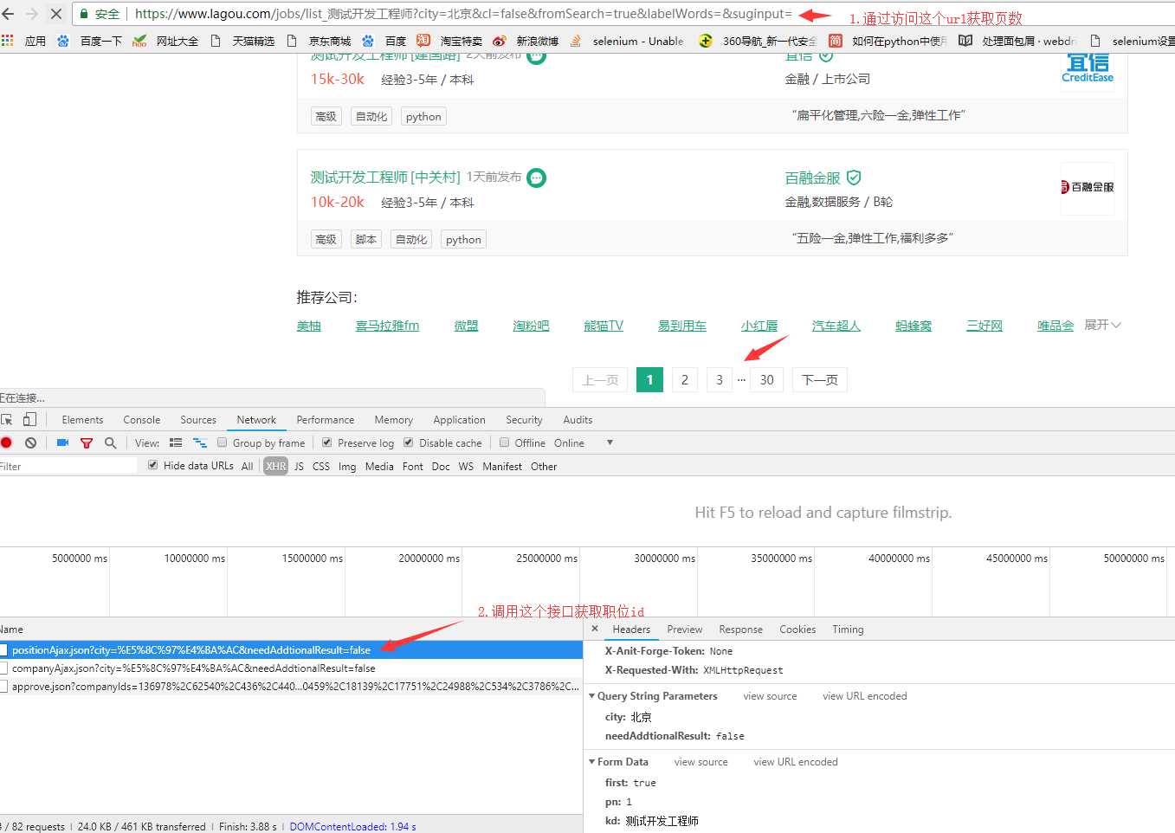Toggle the device toolbar icon
The height and width of the screenshot is (833, 1175).
click(x=29, y=419)
